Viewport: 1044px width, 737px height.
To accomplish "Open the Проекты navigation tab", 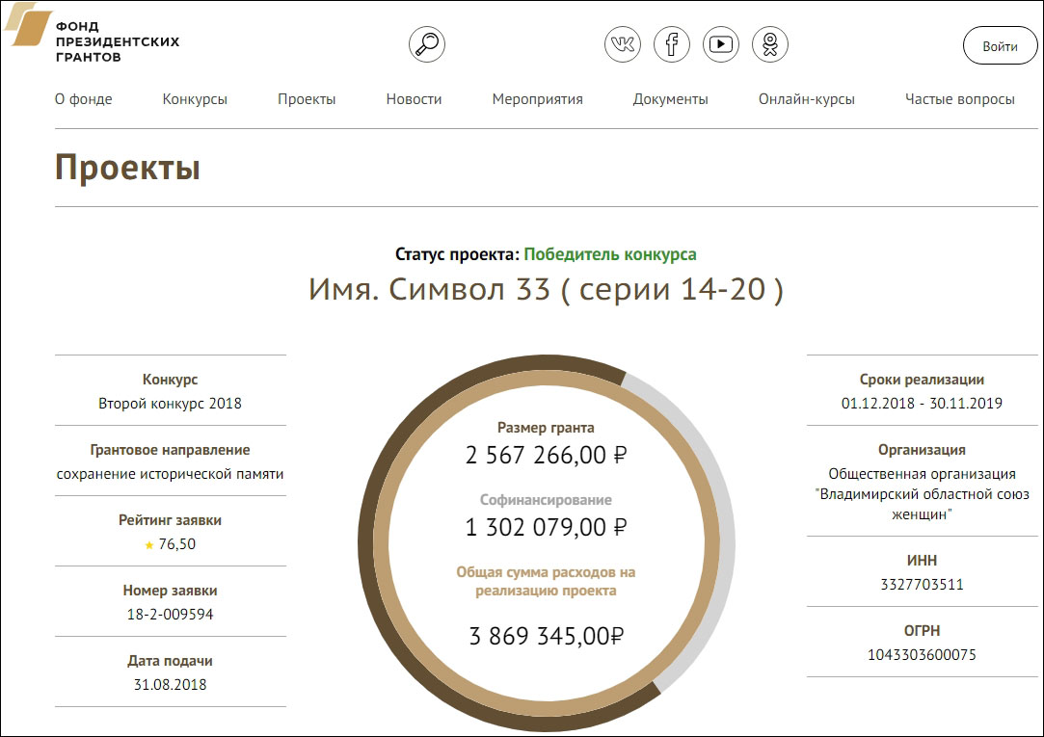I will [307, 99].
